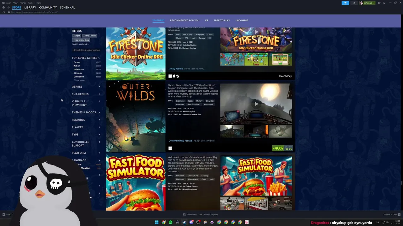Click the tag or option search field
403x226 pixels.
click(x=87, y=50)
